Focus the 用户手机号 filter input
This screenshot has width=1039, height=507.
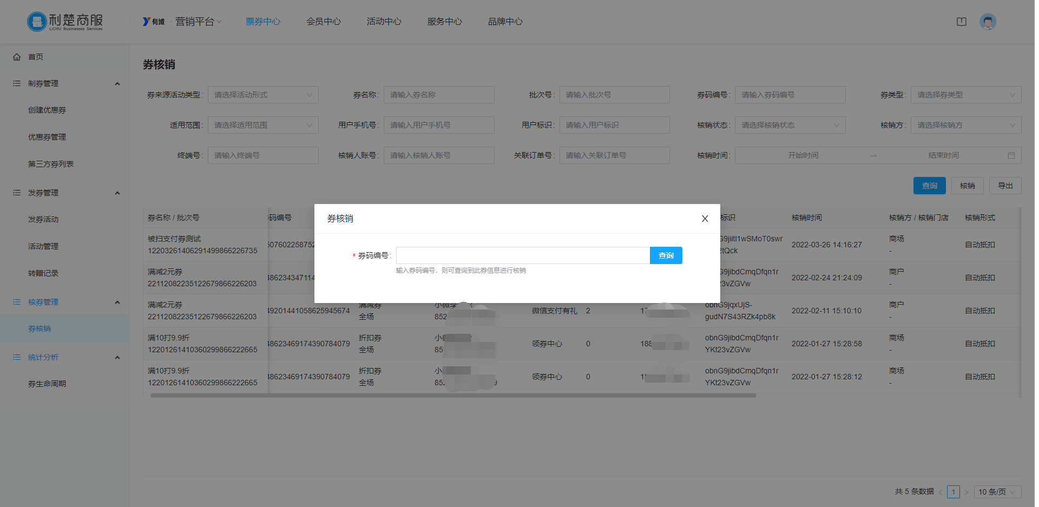click(x=439, y=125)
